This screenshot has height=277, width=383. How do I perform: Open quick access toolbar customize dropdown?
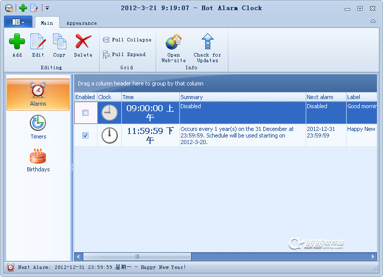pos(47,8)
